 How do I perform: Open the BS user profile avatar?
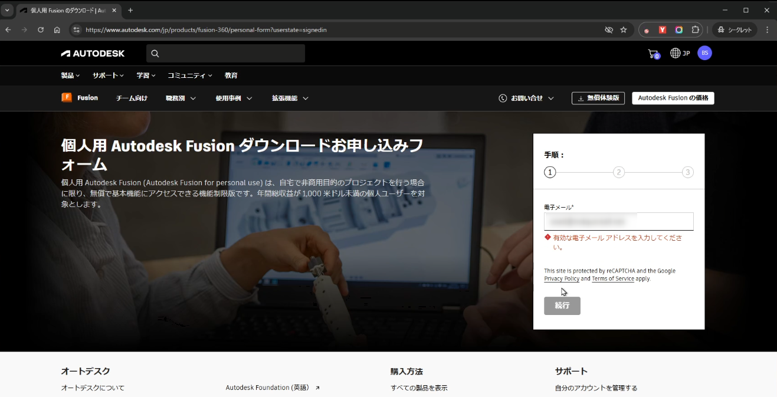pos(704,53)
